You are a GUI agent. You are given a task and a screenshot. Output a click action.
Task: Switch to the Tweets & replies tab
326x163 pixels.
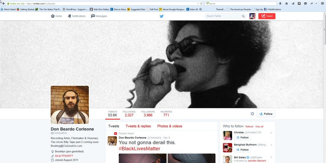138,126
